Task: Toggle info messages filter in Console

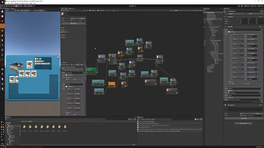Action: [x=196, y=119]
